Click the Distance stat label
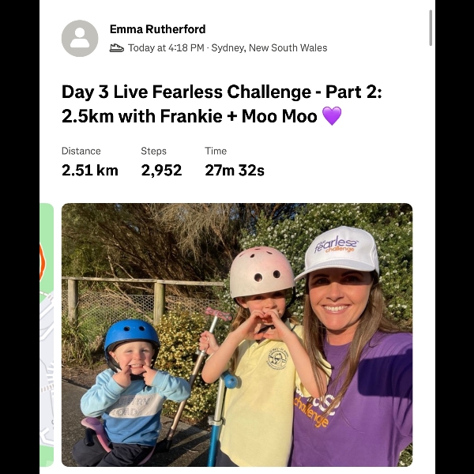This screenshot has width=474, height=474. pyautogui.click(x=81, y=151)
